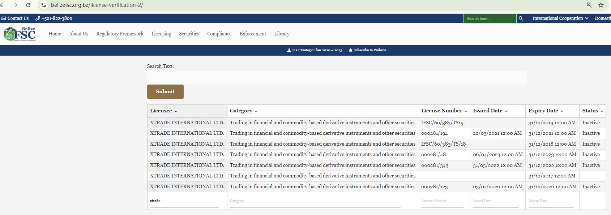The height and width of the screenshot is (215, 611).
Task: Click the 'Search here...' site search box
Action: [x=490, y=18]
